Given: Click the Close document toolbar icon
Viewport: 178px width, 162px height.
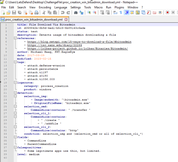Looking at the screenshot, I should pyautogui.click(x=25, y=12).
